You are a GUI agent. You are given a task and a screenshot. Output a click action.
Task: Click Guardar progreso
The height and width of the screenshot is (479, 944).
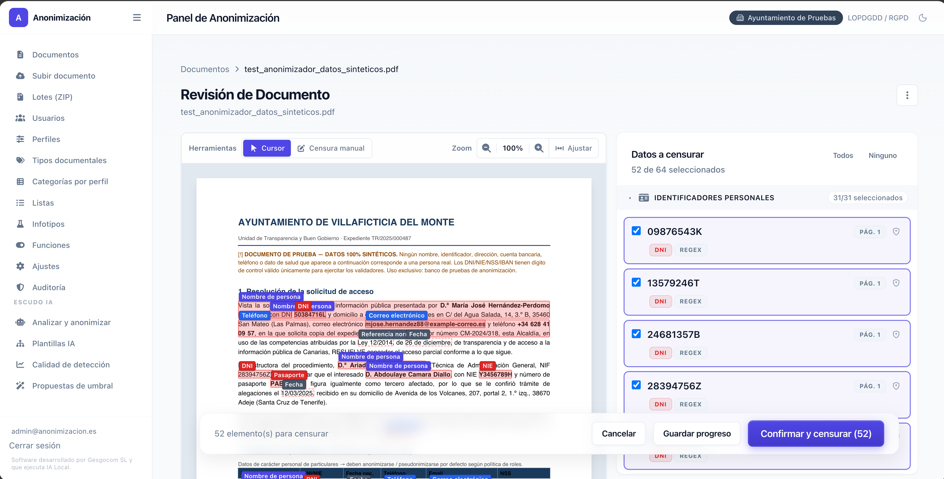click(697, 433)
